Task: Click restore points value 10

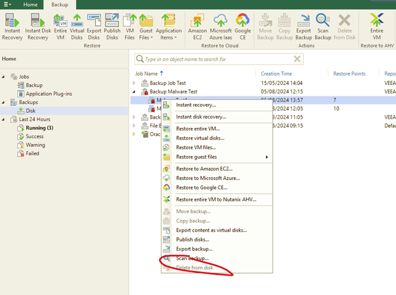Action: tap(336, 108)
